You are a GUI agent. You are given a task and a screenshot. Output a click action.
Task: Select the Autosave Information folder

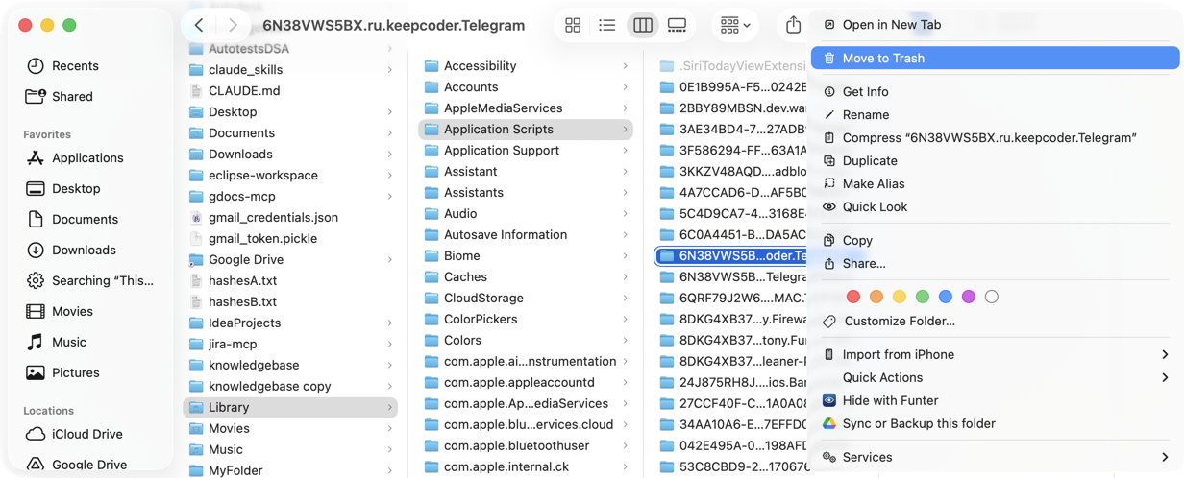pos(526,235)
